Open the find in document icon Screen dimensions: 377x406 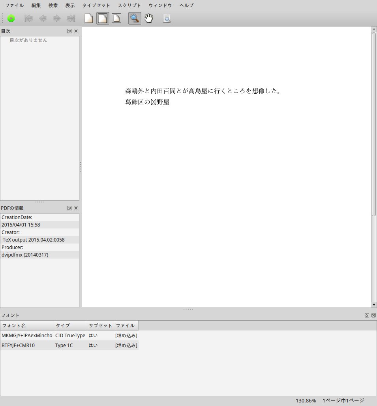coord(167,19)
